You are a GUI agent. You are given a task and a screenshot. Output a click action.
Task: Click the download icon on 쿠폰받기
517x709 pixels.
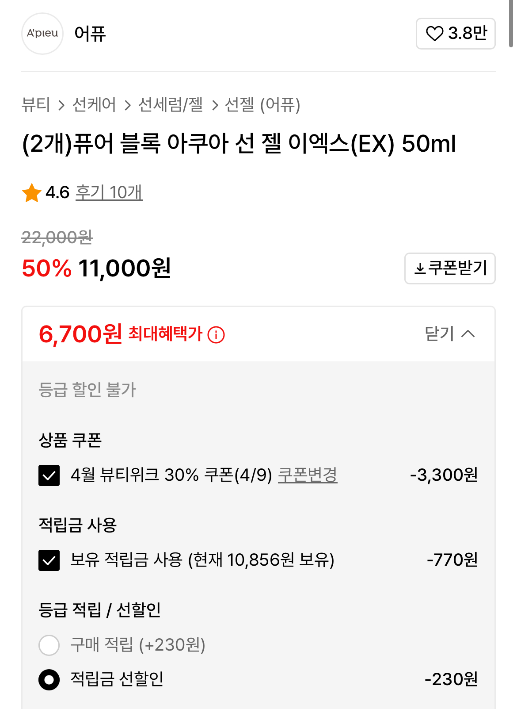(x=419, y=268)
